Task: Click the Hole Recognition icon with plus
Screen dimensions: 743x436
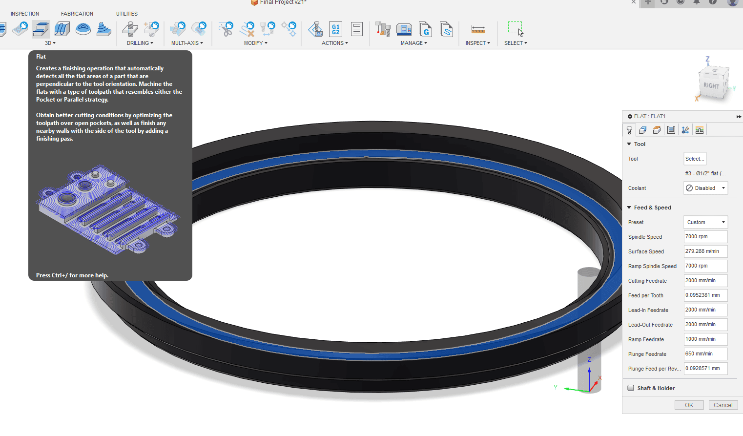Action: click(x=151, y=29)
